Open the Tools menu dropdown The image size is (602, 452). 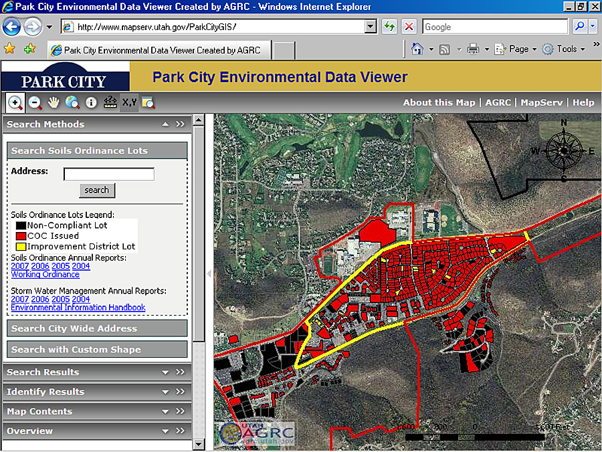[x=563, y=49]
